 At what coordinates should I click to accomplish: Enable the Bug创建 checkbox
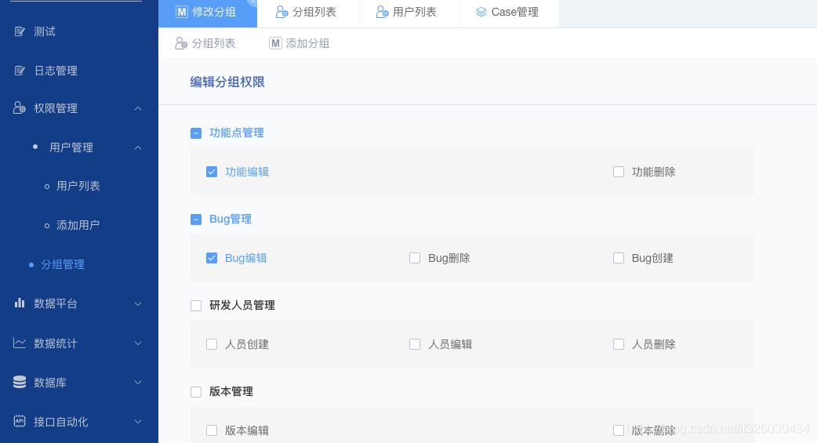619,258
